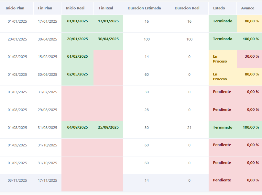
Task: Select the 02/05/2025 Inicio Real cell
Action: 77,74
